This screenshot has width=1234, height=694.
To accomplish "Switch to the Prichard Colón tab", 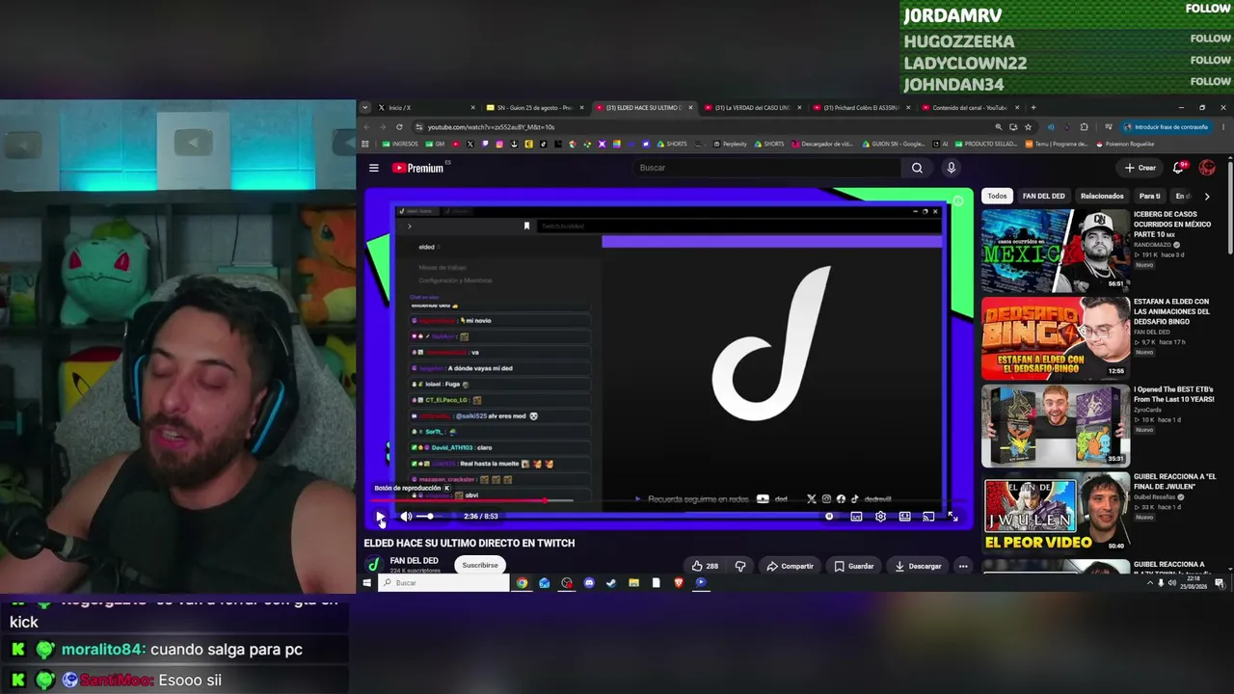I will coord(861,108).
